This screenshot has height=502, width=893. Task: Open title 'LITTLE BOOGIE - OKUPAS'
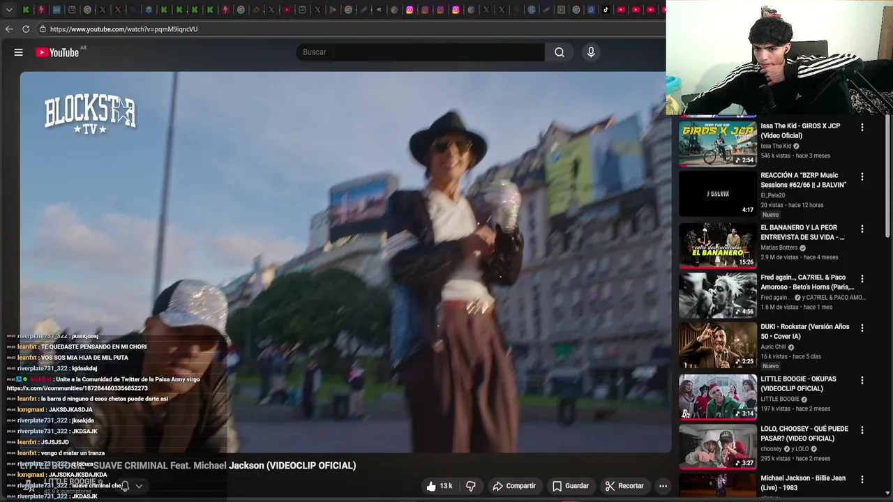(798, 384)
